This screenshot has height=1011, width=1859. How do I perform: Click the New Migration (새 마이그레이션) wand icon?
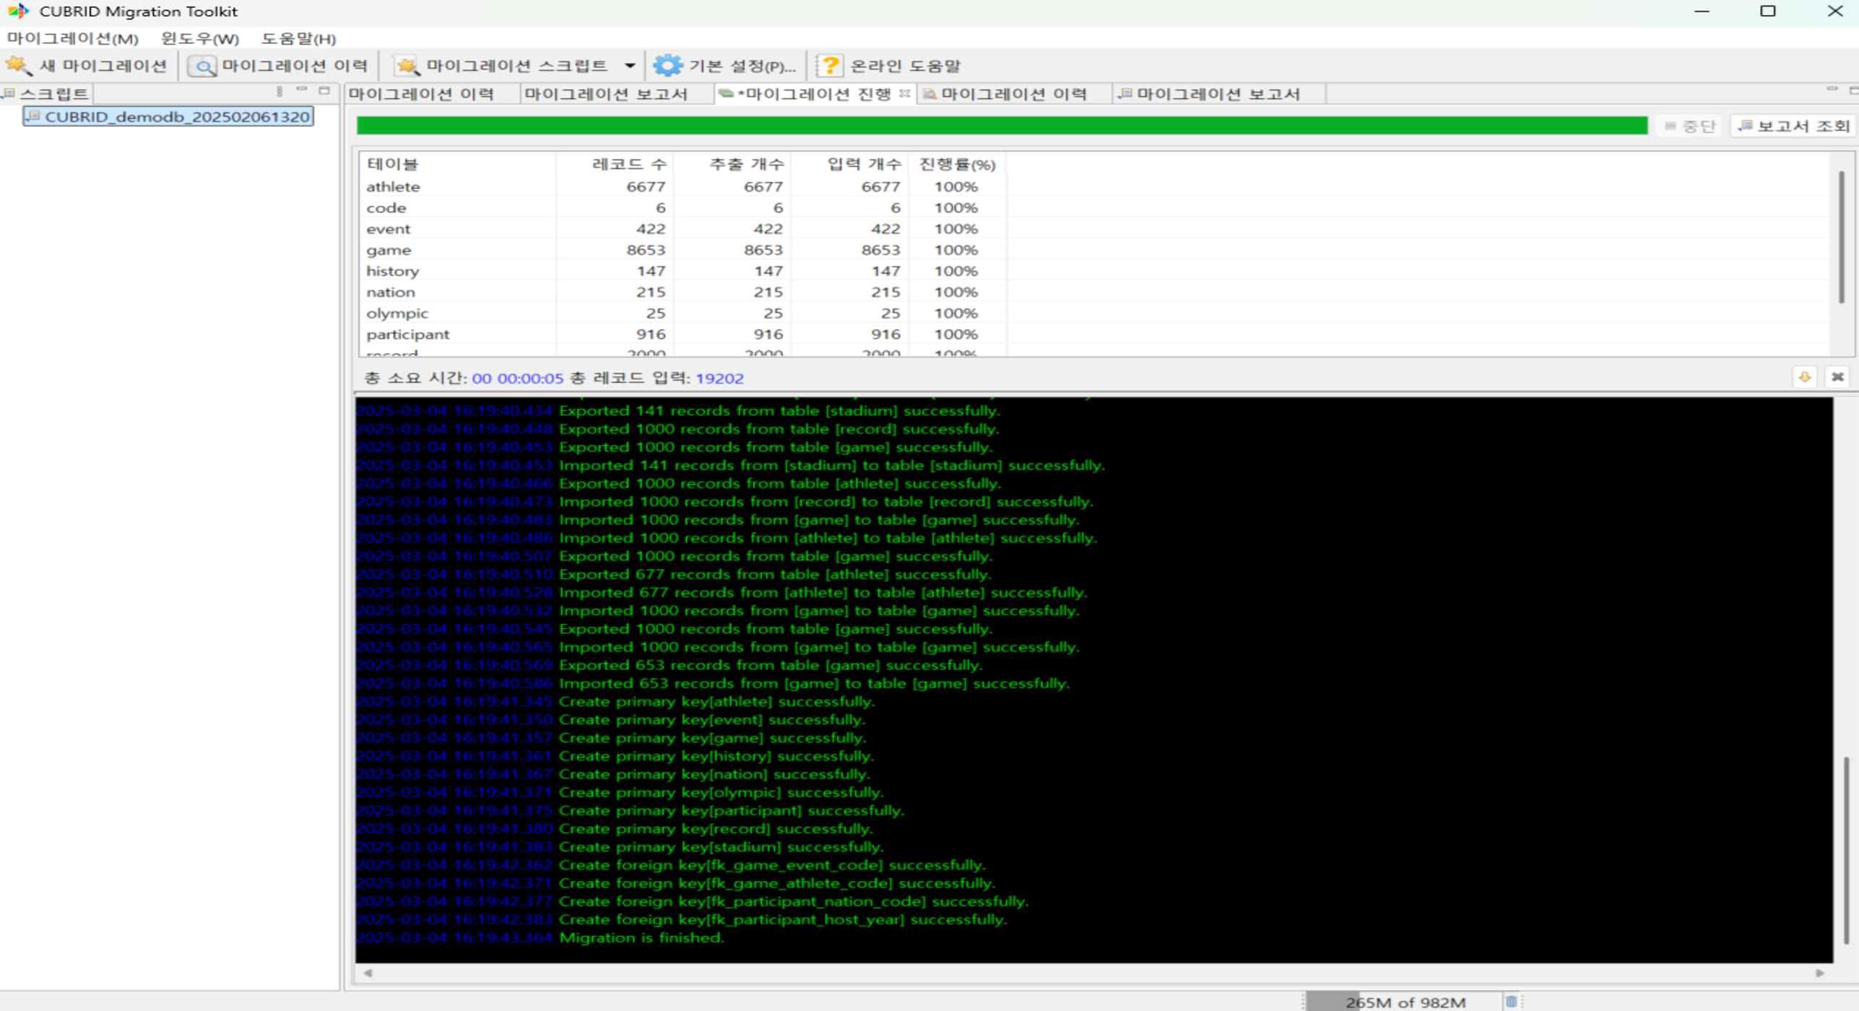click(18, 66)
